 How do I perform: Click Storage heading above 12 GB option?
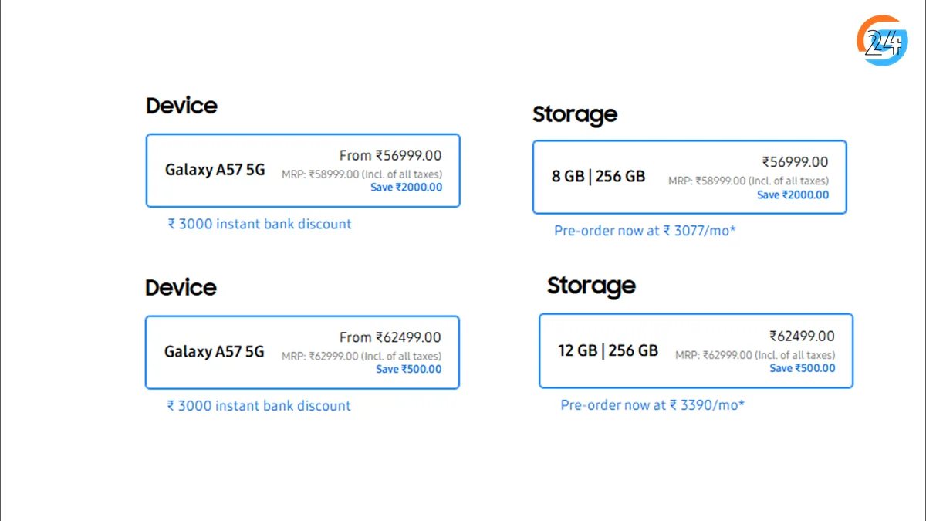click(x=591, y=286)
